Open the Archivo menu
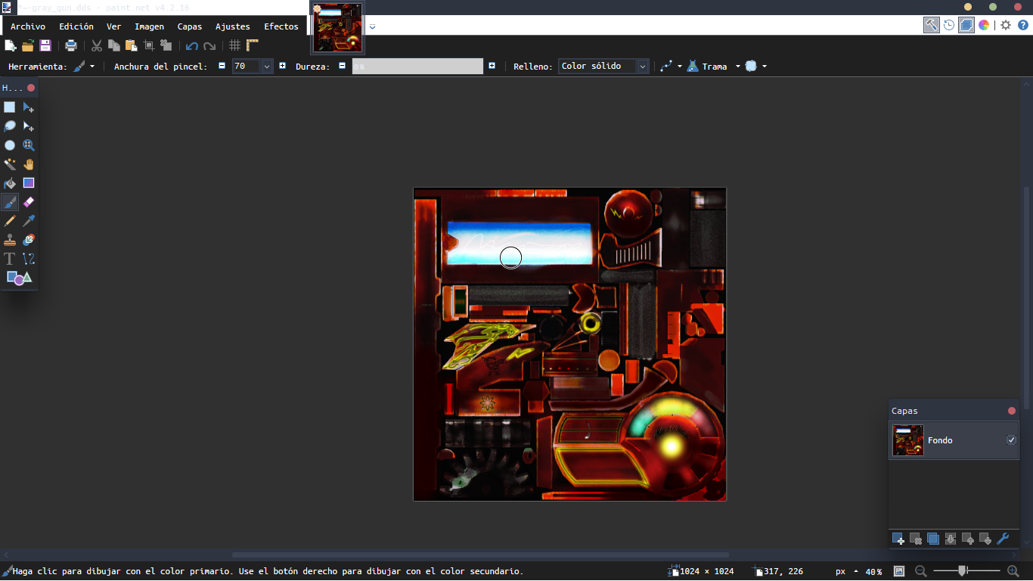The height and width of the screenshot is (581, 1033). (28, 26)
